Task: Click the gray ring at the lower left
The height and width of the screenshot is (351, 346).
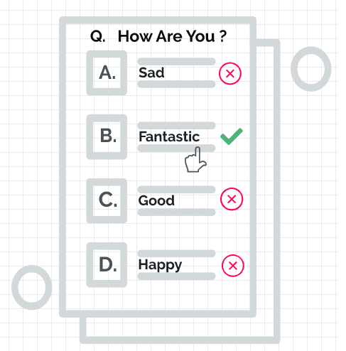Action: tap(32, 287)
